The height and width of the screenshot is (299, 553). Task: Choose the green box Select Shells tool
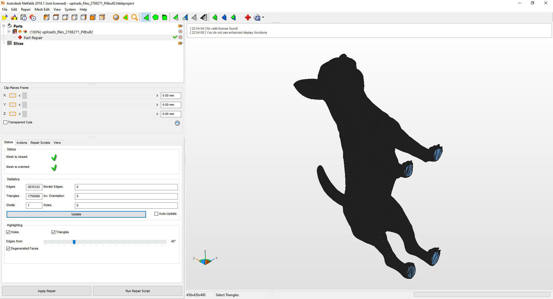(165, 18)
